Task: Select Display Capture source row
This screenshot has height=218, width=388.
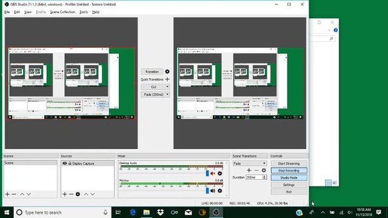Action: coord(87,163)
